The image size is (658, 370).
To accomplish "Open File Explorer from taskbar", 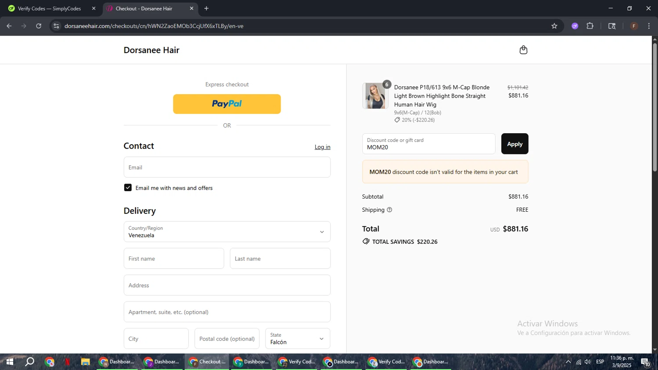I will (x=85, y=362).
